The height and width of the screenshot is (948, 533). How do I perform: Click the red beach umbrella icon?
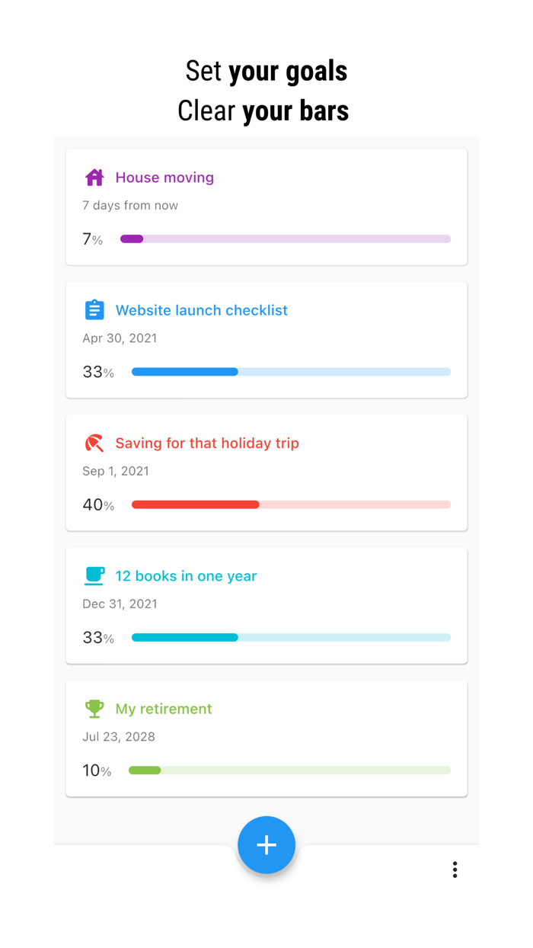coord(94,443)
